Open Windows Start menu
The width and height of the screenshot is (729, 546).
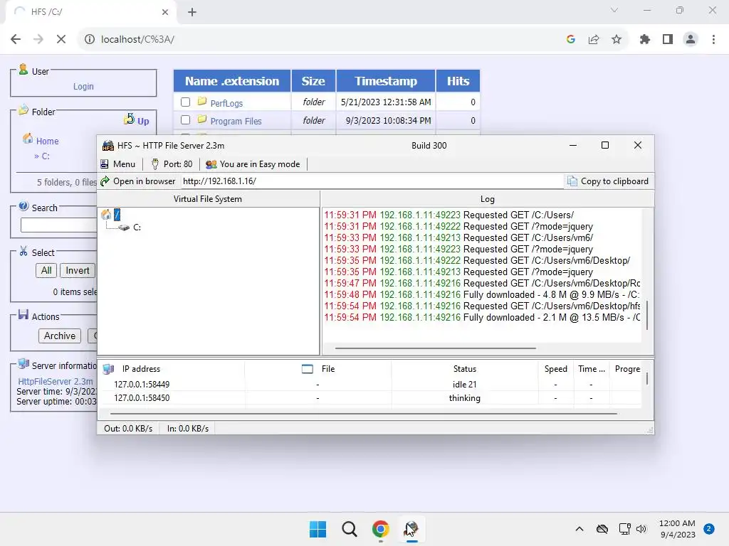pos(318,529)
